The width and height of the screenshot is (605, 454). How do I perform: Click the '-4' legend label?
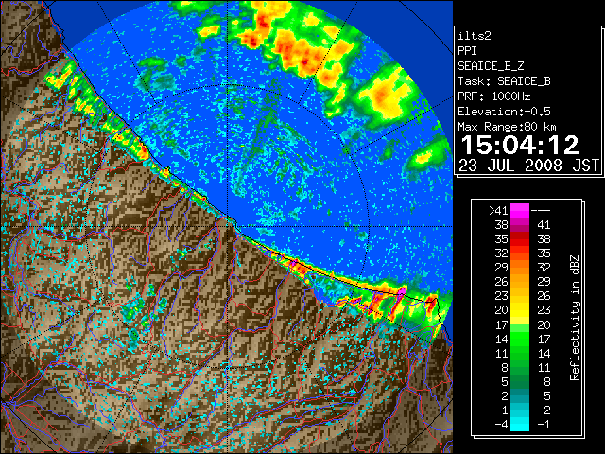pos(501,425)
